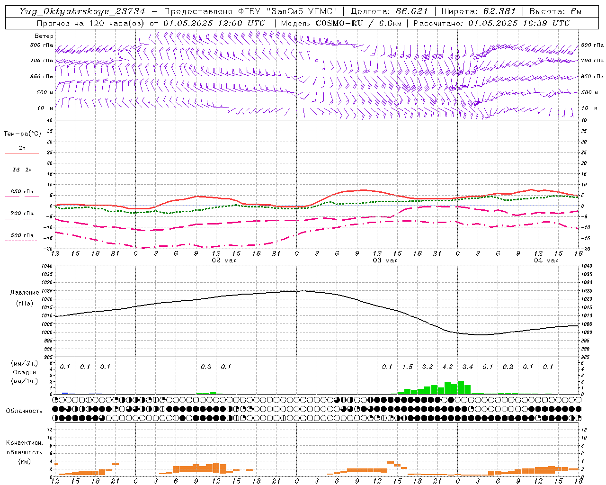Click the Давление pressure panel label
Screen dimensions: 606x485
coord(25,293)
